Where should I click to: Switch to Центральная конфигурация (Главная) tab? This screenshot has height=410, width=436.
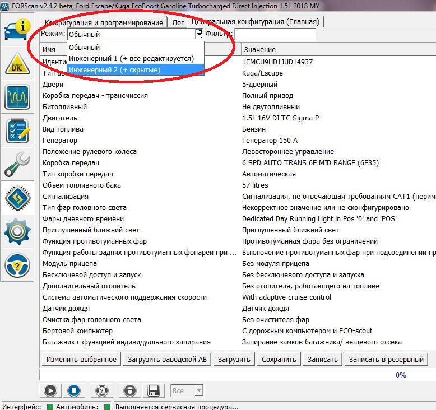pos(256,21)
